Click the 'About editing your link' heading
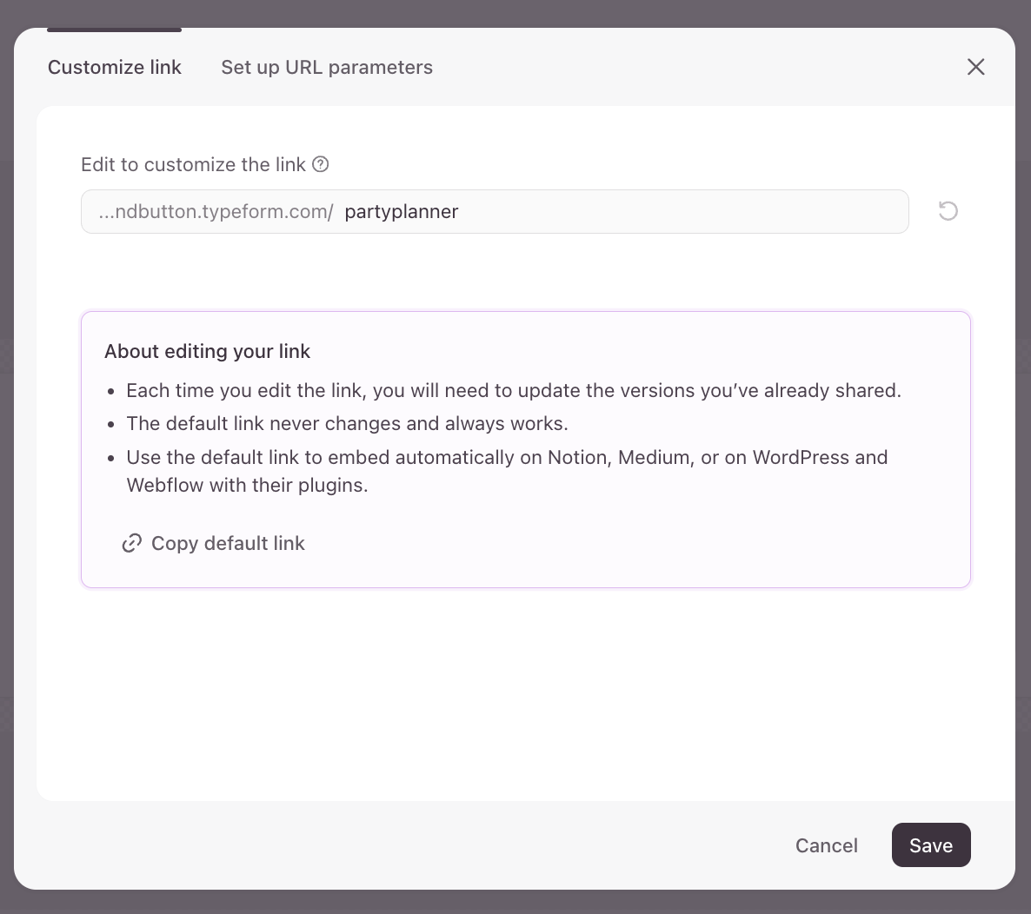 tap(207, 351)
